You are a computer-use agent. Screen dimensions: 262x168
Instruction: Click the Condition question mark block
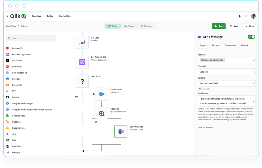(82, 82)
